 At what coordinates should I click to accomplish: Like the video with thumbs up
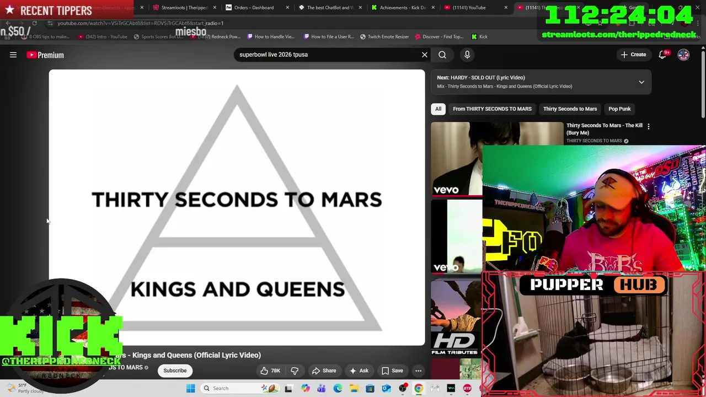(270, 371)
